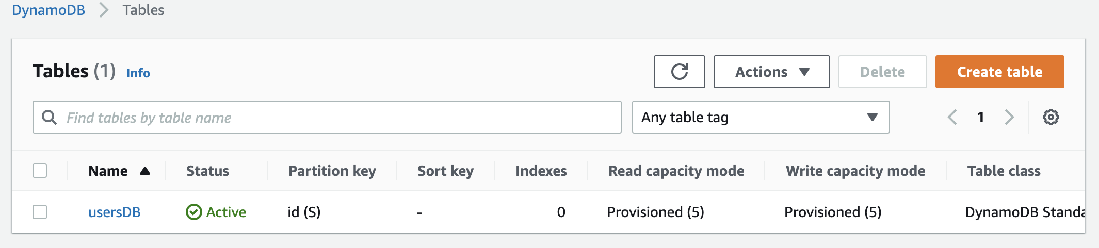Open the usersDB table link
Viewport: 1099px width, 248px height.
tap(115, 212)
